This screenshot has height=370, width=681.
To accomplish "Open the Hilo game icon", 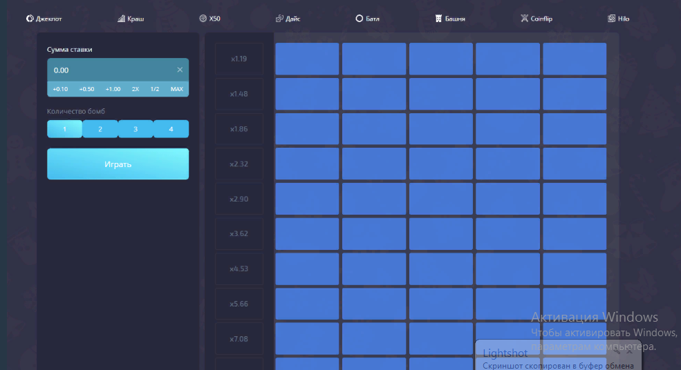I will [612, 19].
